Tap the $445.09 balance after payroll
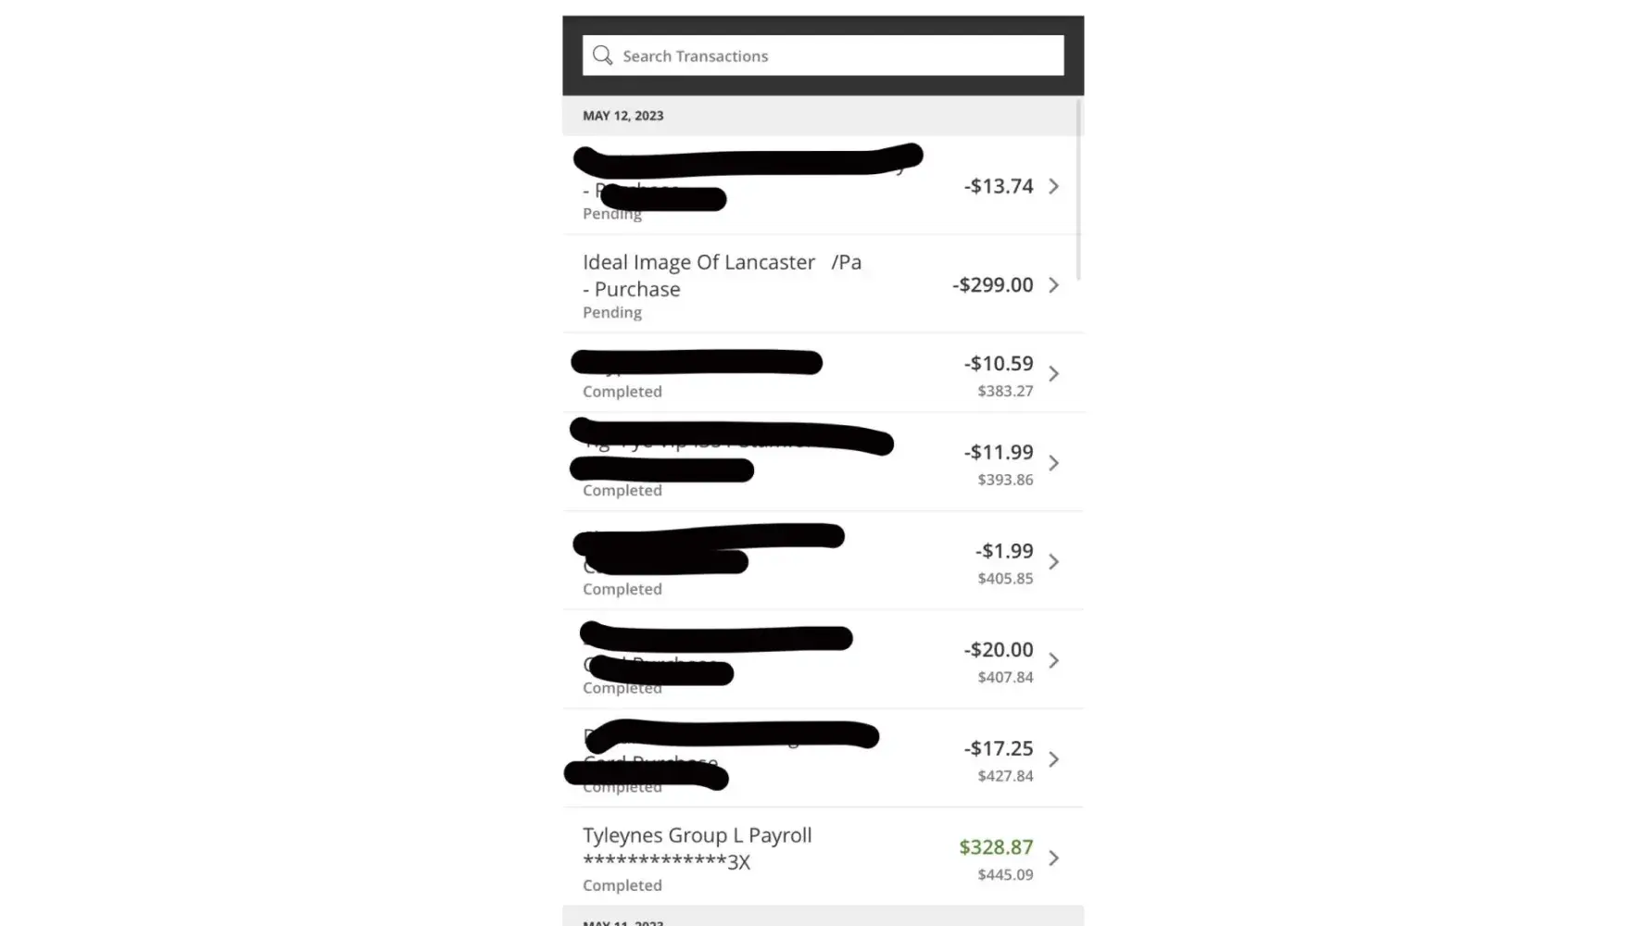This screenshot has width=1647, height=926. [x=1005, y=874]
